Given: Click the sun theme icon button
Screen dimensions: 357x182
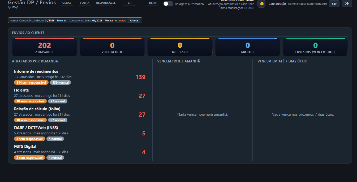Looking at the screenshot, I should [262, 4].
